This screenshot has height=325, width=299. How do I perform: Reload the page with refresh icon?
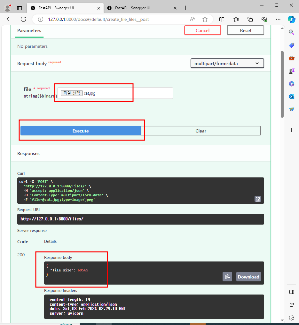tap(23, 19)
